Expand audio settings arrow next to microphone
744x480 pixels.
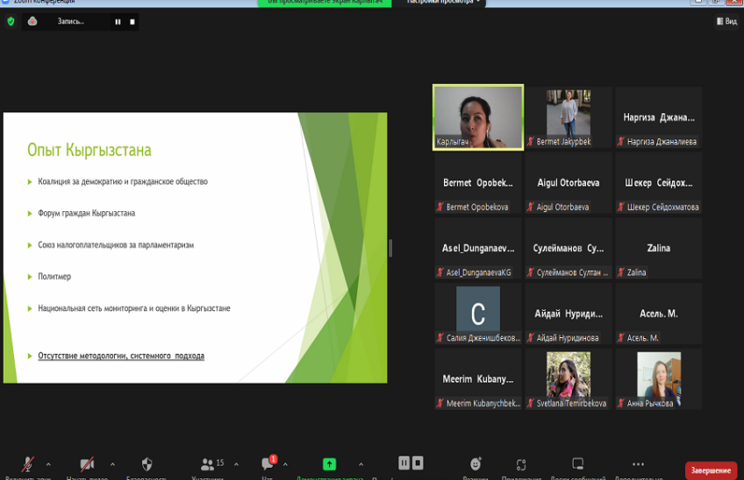tap(48, 464)
